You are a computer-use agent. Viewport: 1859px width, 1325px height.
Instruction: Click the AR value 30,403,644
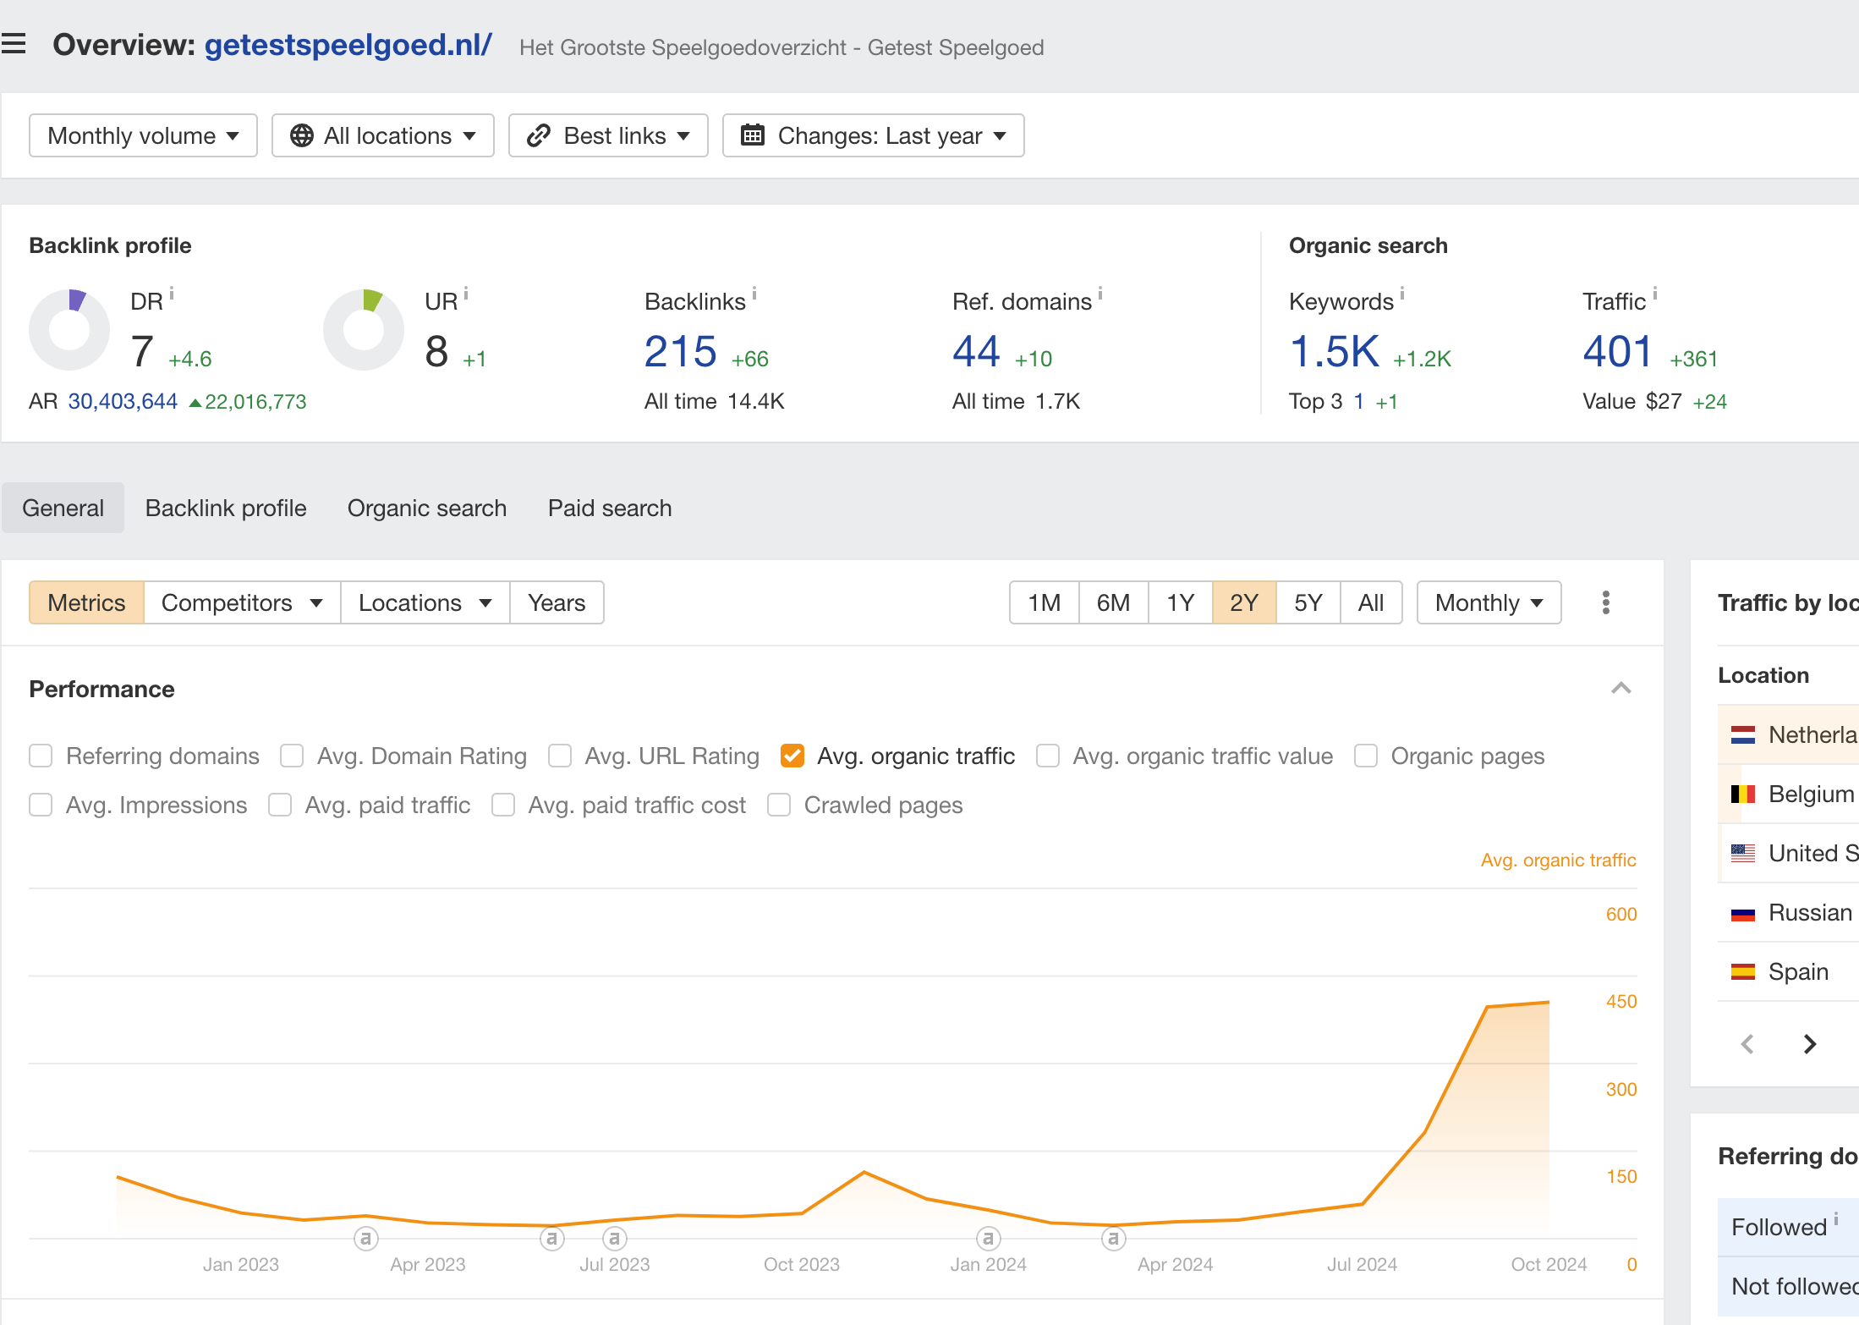click(x=123, y=401)
